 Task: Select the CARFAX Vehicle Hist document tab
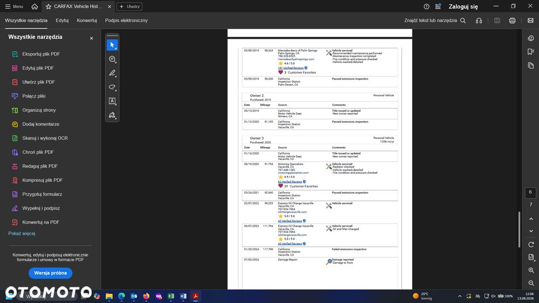(78, 6)
